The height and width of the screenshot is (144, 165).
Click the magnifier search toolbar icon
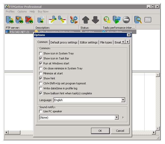tap(138, 20)
